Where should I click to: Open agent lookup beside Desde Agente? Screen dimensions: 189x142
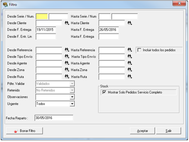[x=67, y=63]
